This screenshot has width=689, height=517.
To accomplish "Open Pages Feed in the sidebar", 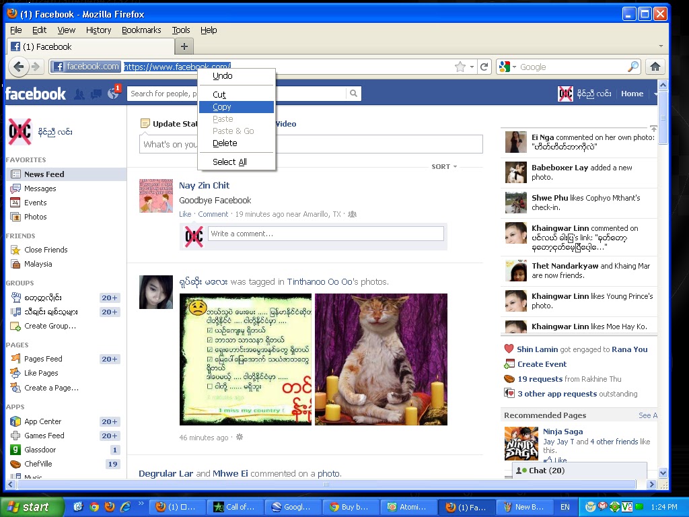I will click(43, 359).
